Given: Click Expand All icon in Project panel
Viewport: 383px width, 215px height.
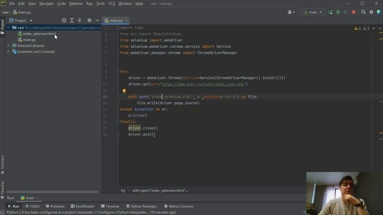Looking at the screenshot, I should click(x=72, y=20).
